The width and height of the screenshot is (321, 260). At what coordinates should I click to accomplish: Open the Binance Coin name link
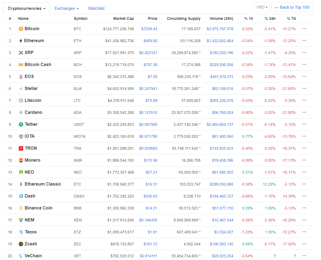pyautogui.click(x=38, y=208)
